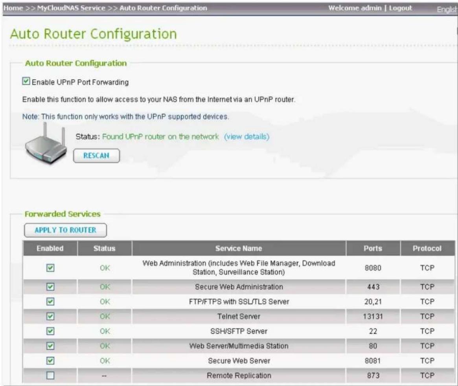Image resolution: width=458 pixels, height=386 pixels.
Task: Click the Protocol column header
Action: (x=427, y=248)
